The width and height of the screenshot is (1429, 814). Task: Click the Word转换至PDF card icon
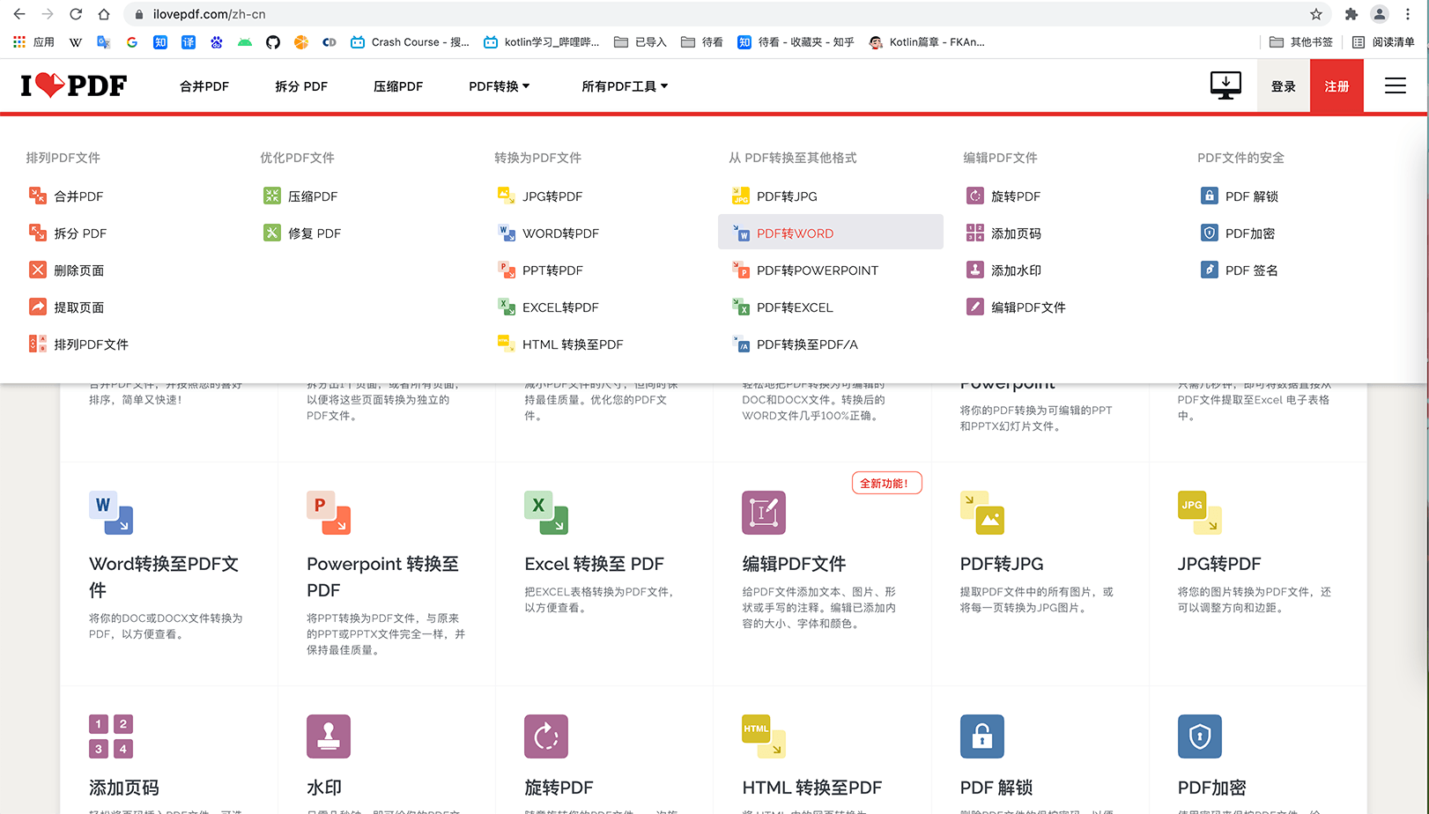click(x=111, y=513)
